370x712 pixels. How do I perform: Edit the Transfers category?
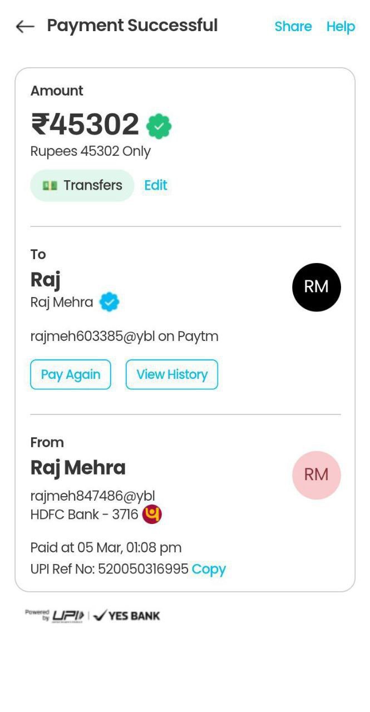point(155,185)
